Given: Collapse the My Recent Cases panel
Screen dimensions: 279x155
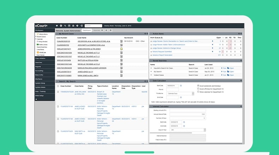Looking at the screenshot, I should (57, 34).
